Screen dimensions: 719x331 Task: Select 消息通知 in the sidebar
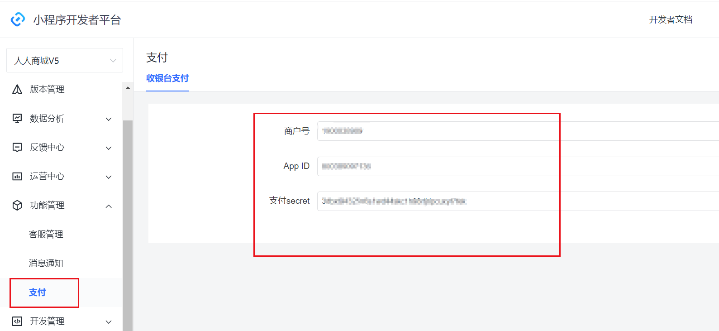point(46,263)
